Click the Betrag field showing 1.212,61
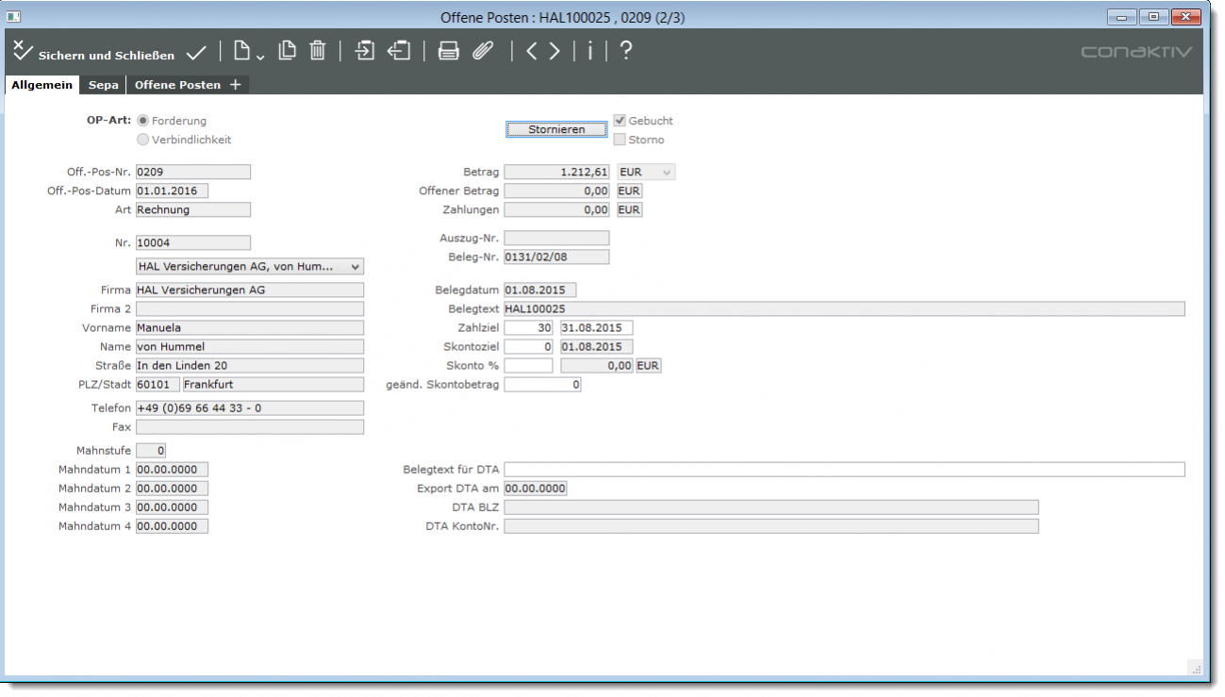 557,173
